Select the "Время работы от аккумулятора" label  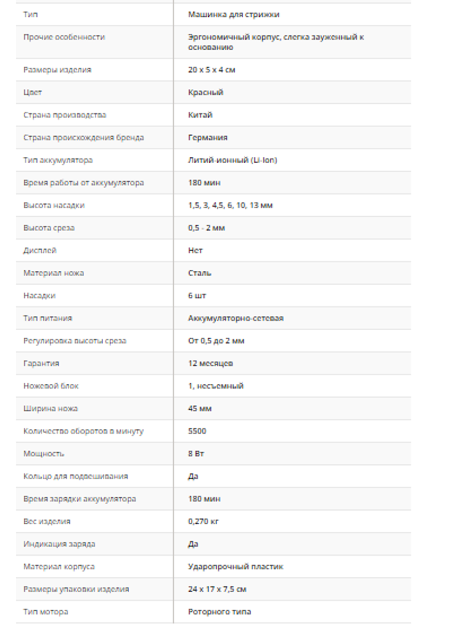pyautogui.click(x=84, y=183)
